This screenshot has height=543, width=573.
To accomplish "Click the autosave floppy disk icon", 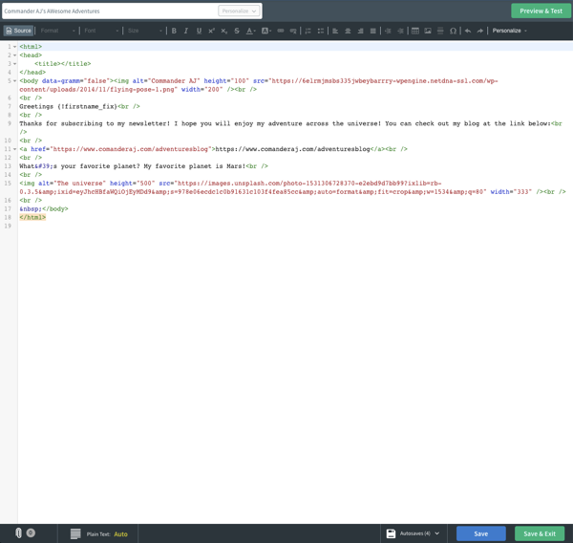I will tap(391, 533).
